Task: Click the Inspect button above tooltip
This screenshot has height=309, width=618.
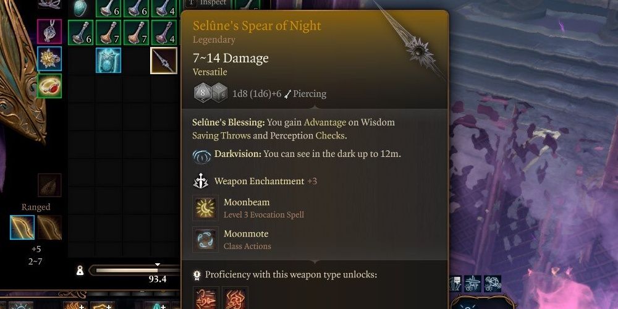Action: coord(208,3)
